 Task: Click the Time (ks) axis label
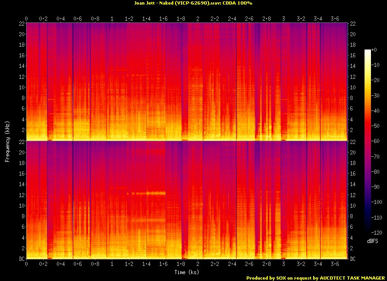coord(187,273)
